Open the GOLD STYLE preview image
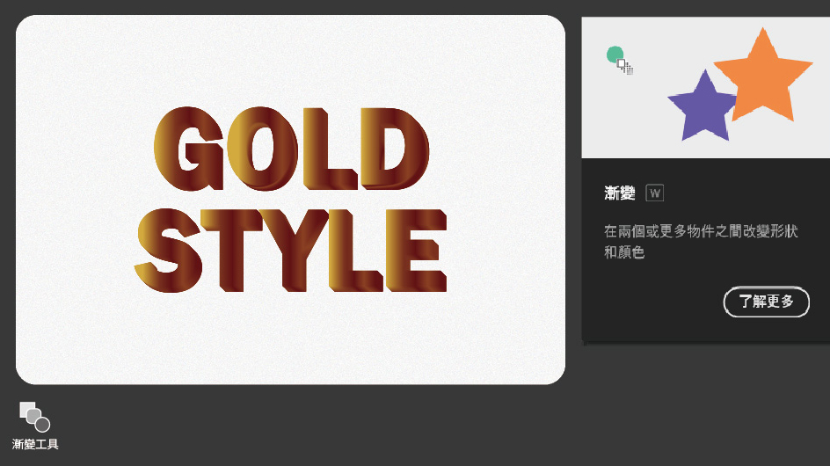The width and height of the screenshot is (830, 466). [x=291, y=200]
